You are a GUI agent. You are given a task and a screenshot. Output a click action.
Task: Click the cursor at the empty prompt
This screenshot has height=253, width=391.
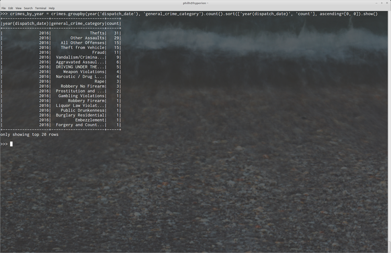tap(11, 144)
